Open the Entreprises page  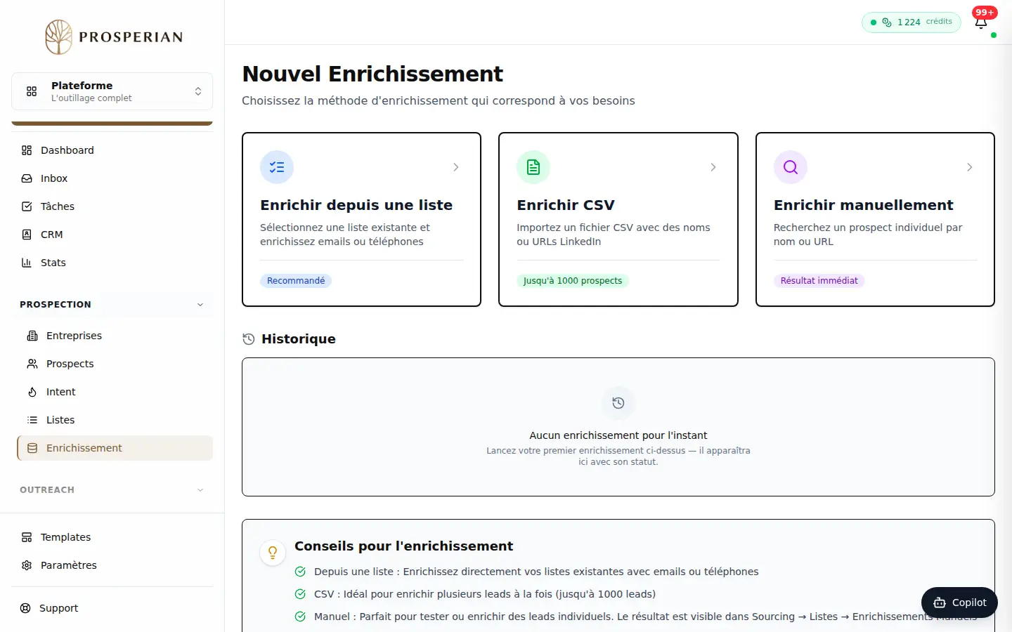pos(115,336)
